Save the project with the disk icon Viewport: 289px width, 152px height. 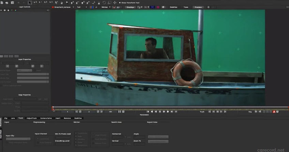click(x=12, y=3)
